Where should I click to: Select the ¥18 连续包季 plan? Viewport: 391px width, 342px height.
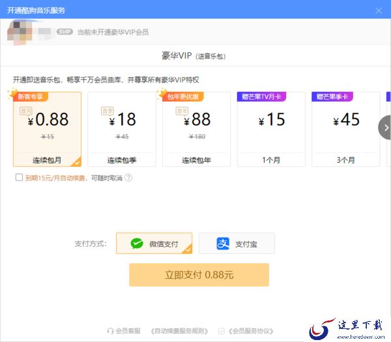coord(122,129)
